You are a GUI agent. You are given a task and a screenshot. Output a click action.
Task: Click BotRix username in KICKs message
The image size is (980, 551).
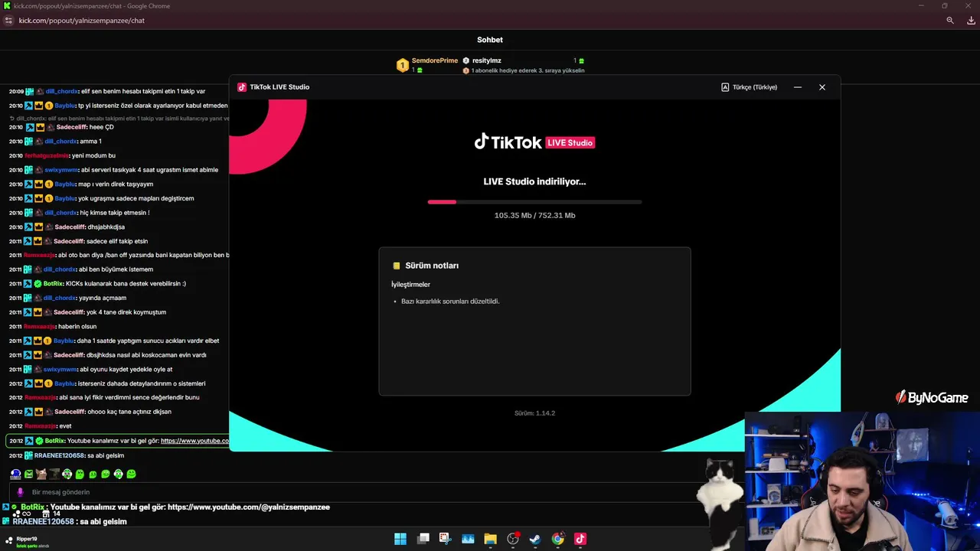click(54, 283)
